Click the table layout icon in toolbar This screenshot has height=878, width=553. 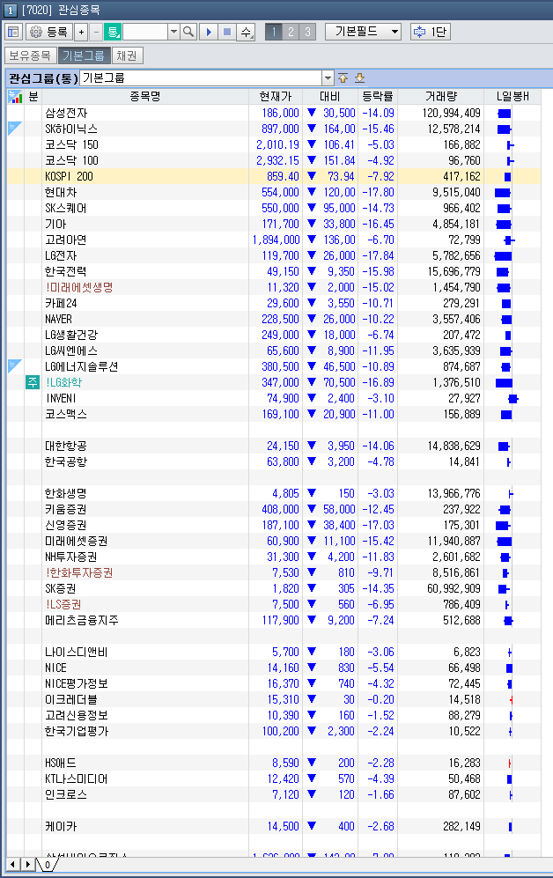(x=13, y=32)
